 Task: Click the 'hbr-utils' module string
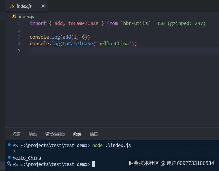coord(135,23)
